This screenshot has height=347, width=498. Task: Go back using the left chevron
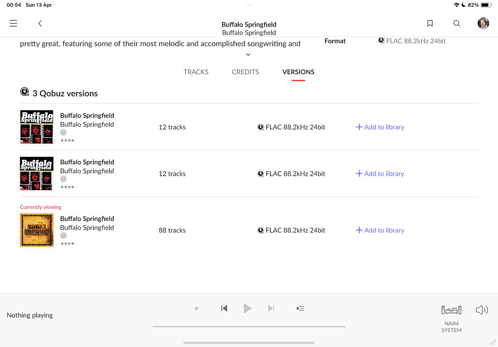(40, 23)
